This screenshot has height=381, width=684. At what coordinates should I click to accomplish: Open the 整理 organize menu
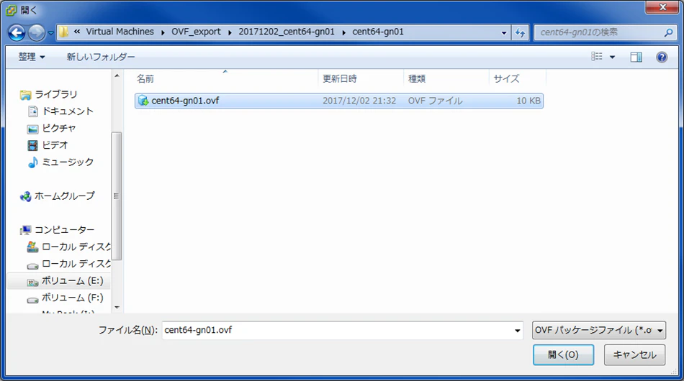[32, 57]
